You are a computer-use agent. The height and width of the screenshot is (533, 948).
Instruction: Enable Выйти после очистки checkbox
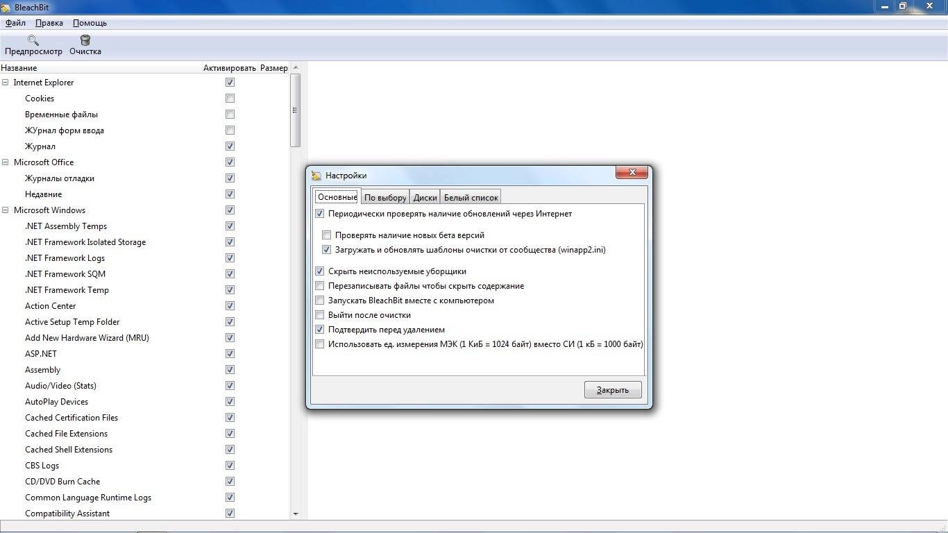(320, 315)
